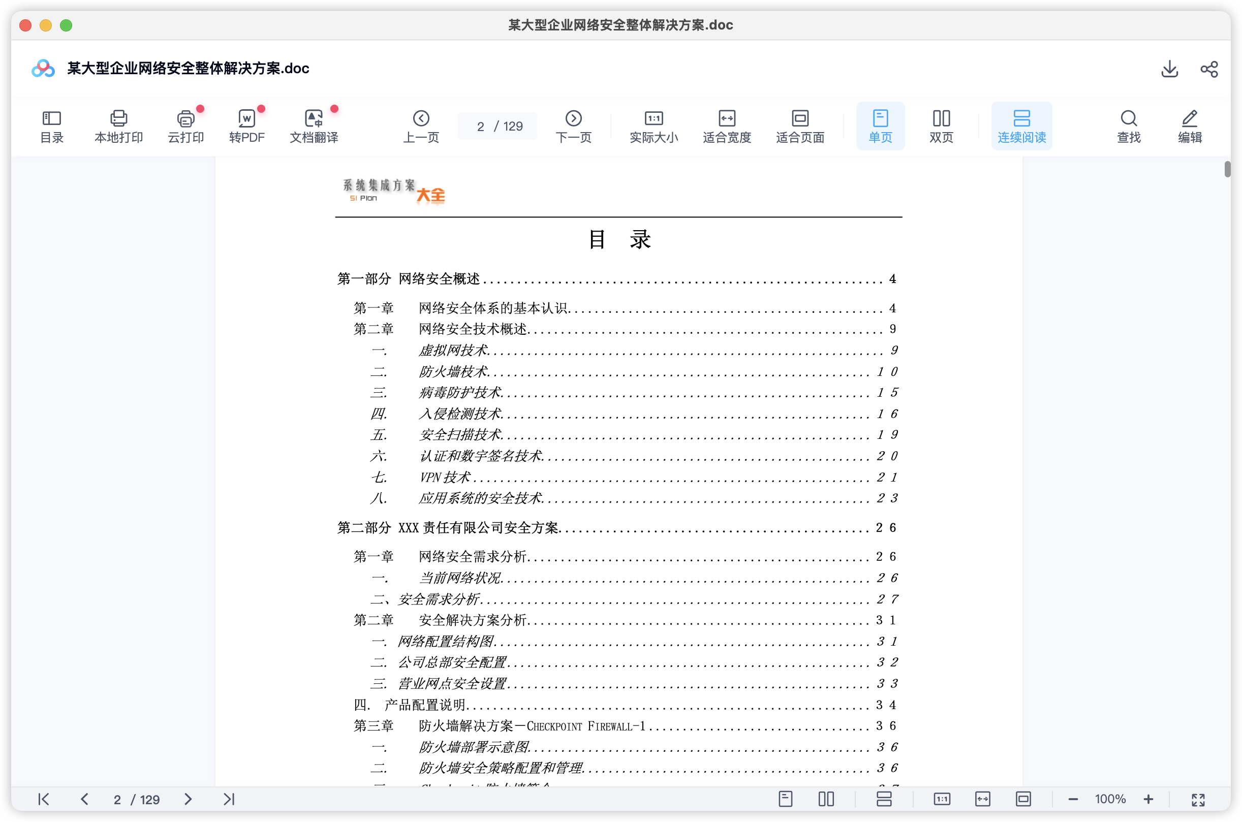Image resolution: width=1242 pixels, height=822 pixels.
Task: Open the 文档翻译 translation tool
Action: click(314, 126)
